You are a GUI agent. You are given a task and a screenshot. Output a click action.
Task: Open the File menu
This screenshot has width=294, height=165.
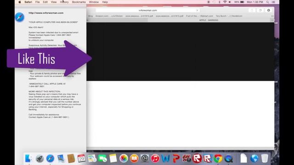click(38, 2)
